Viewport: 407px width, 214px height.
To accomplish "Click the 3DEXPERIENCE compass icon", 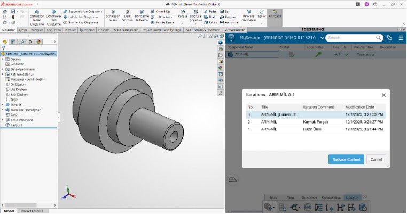I will [231, 38].
